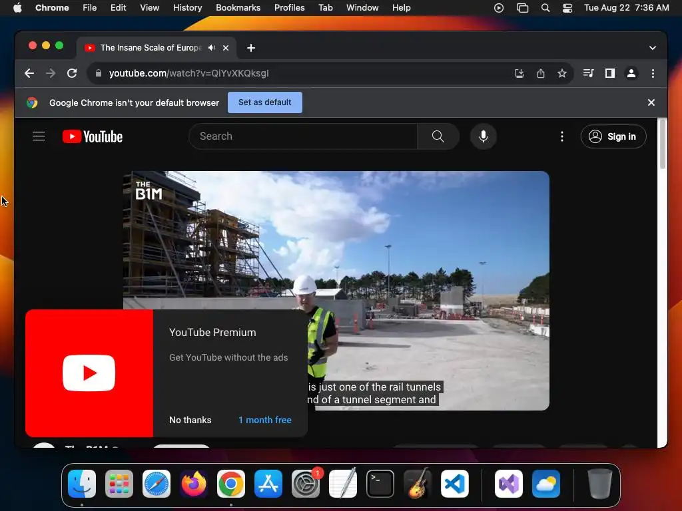This screenshot has width=682, height=511.
Task: Toggle the Chrome side panel
Action: pyautogui.click(x=610, y=73)
